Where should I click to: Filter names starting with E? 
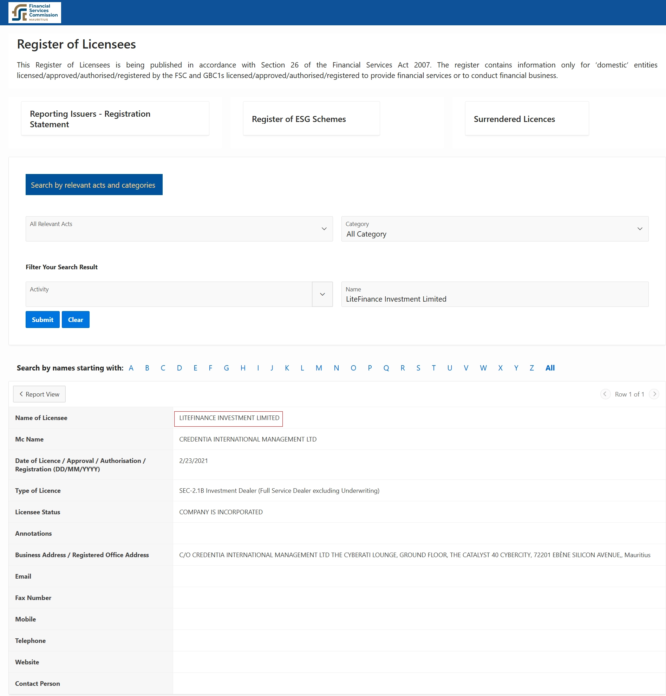pos(196,368)
